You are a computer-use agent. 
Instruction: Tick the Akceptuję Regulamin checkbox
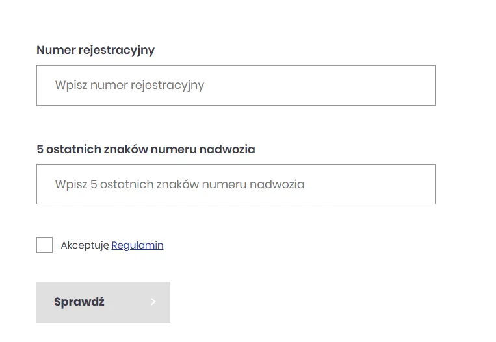[45, 245]
